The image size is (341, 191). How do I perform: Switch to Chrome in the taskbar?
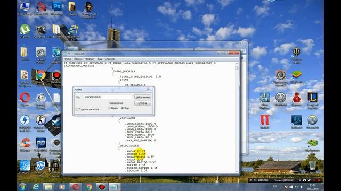[x=89, y=187]
